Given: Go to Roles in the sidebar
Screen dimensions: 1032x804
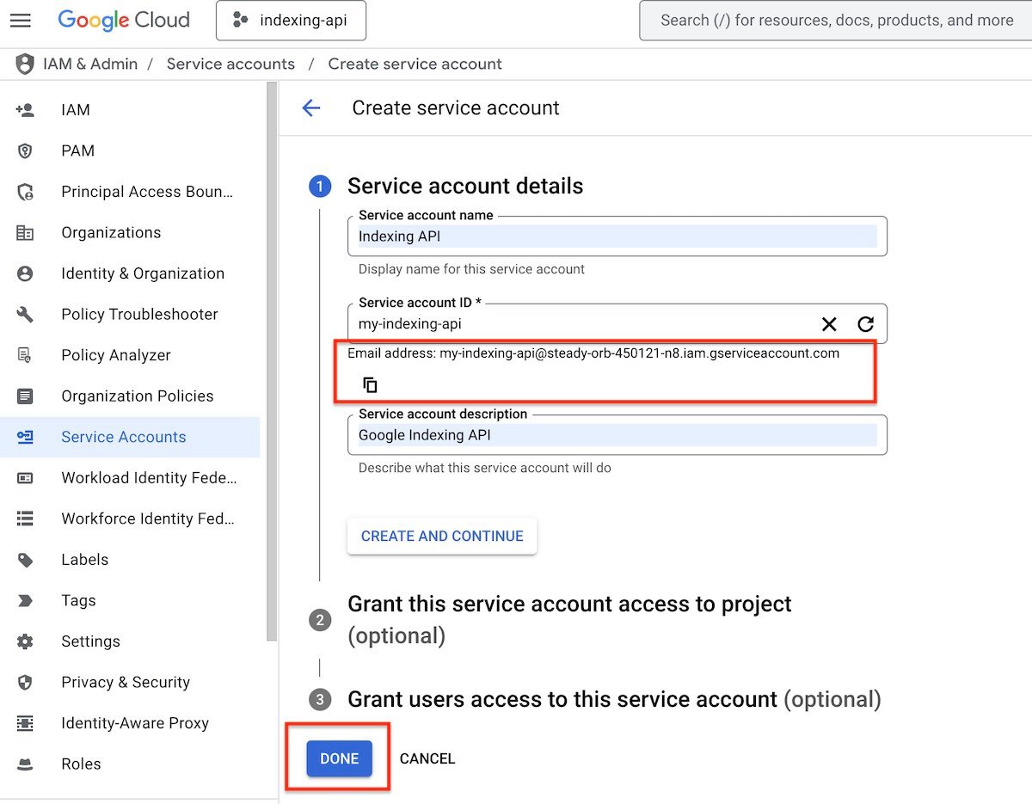Looking at the screenshot, I should [81, 764].
